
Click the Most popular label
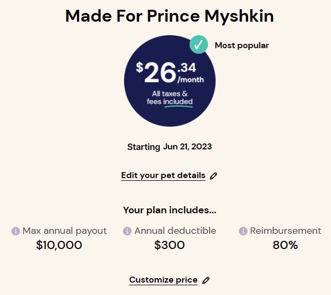click(x=242, y=45)
